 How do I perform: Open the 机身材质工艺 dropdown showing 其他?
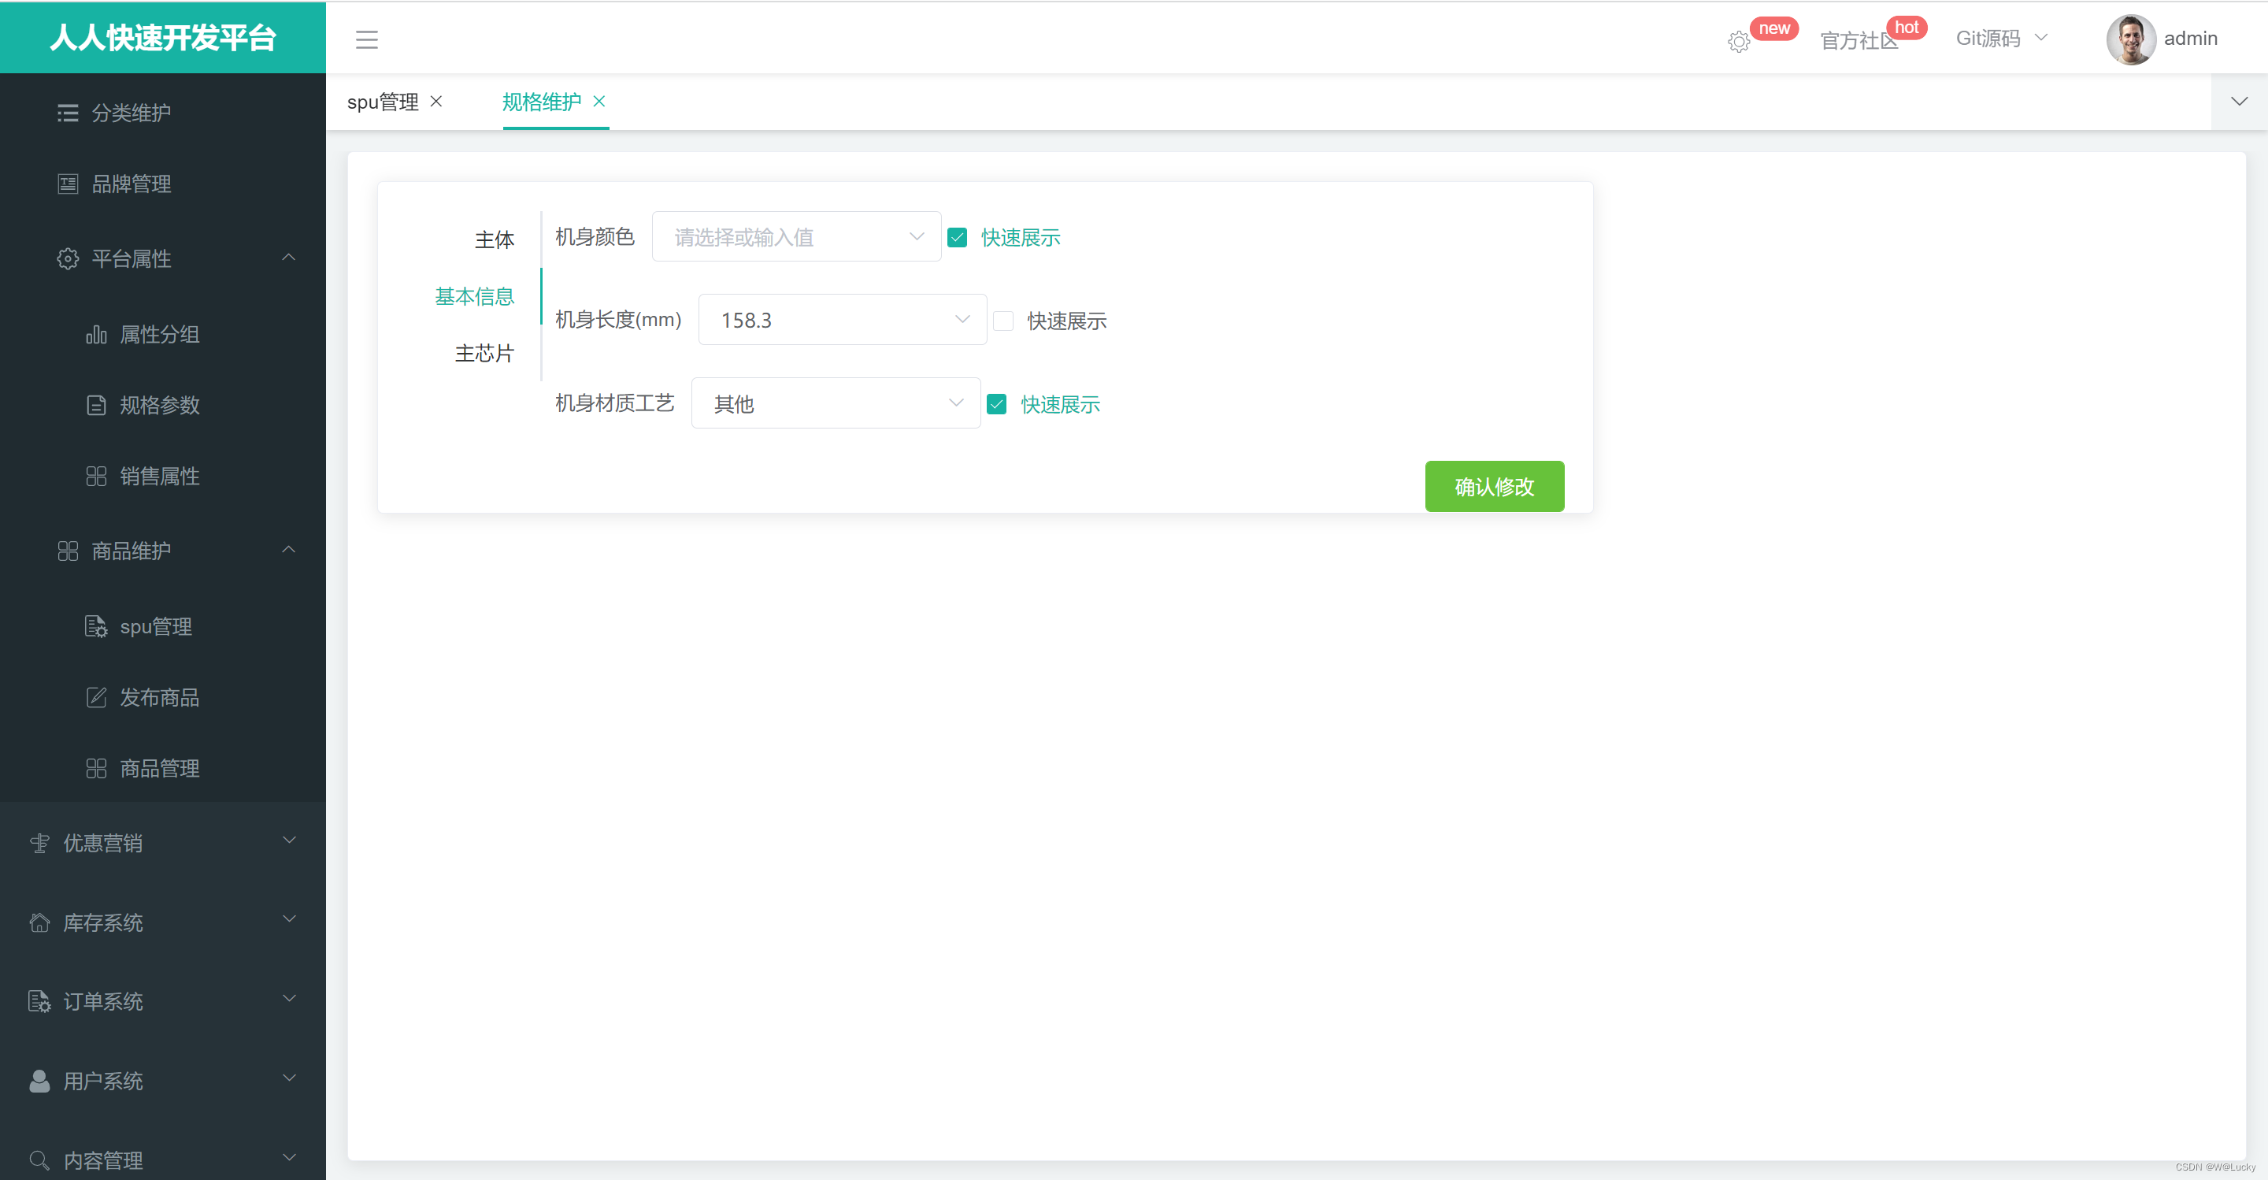[x=835, y=403]
